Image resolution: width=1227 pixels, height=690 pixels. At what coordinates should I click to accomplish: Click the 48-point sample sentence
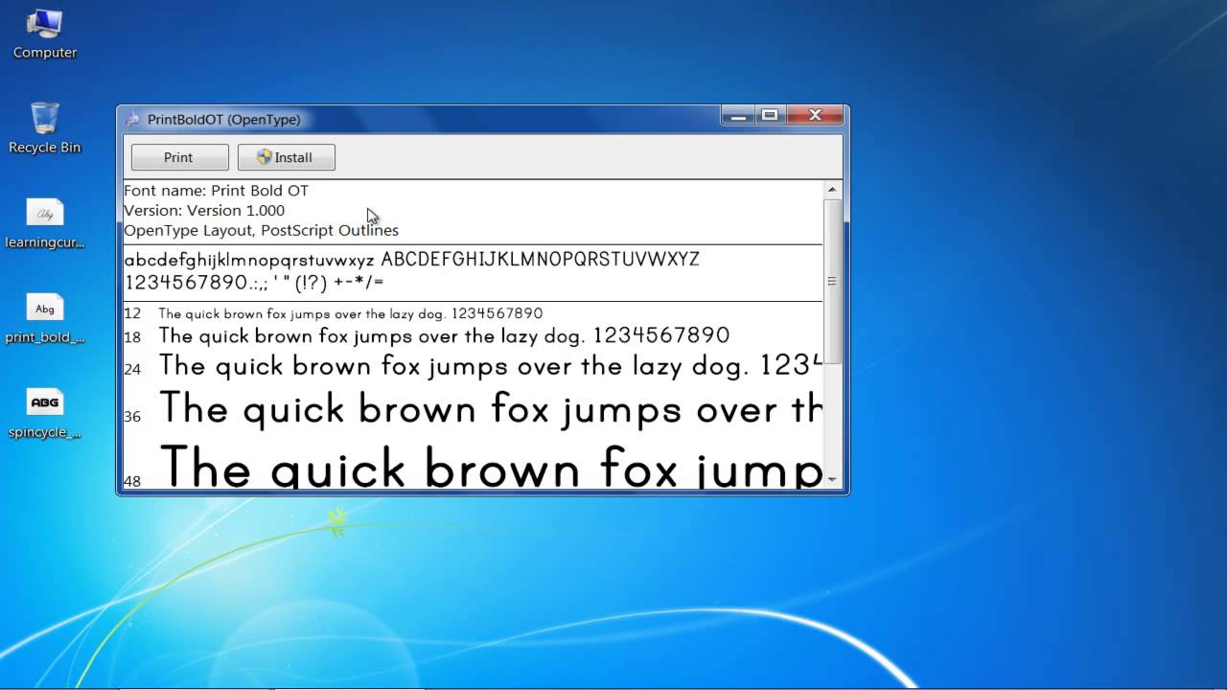click(x=490, y=466)
